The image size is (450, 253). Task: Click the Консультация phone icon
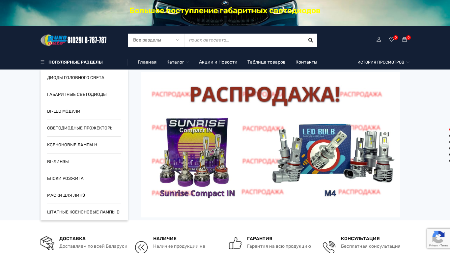pos(329,247)
